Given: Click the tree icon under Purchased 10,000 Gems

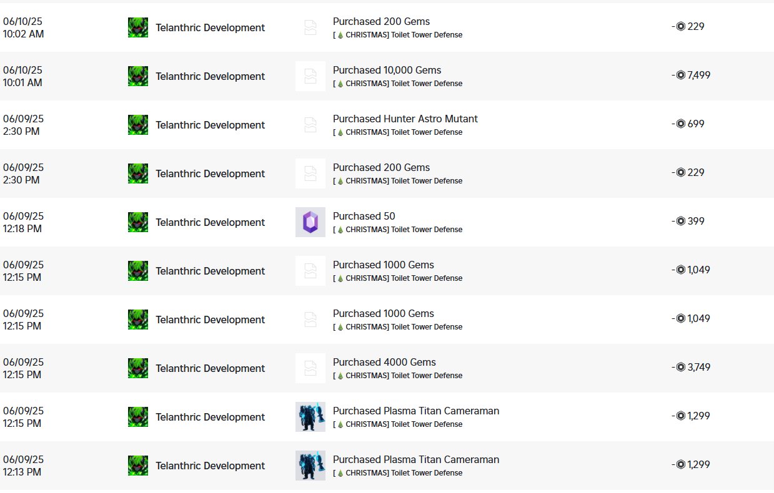Looking at the screenshot, I should tap(340, 84).
